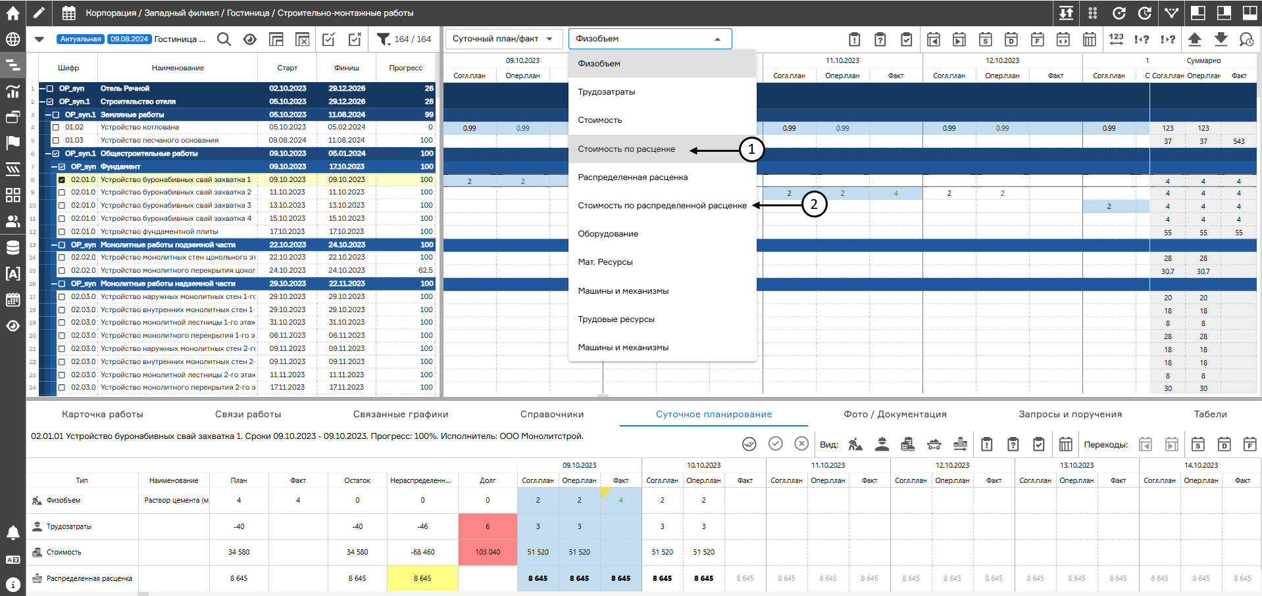Check the Земляные работы row checkbox
The height and width of the screenshot is (596, 1262).
[x=56, y=114]
